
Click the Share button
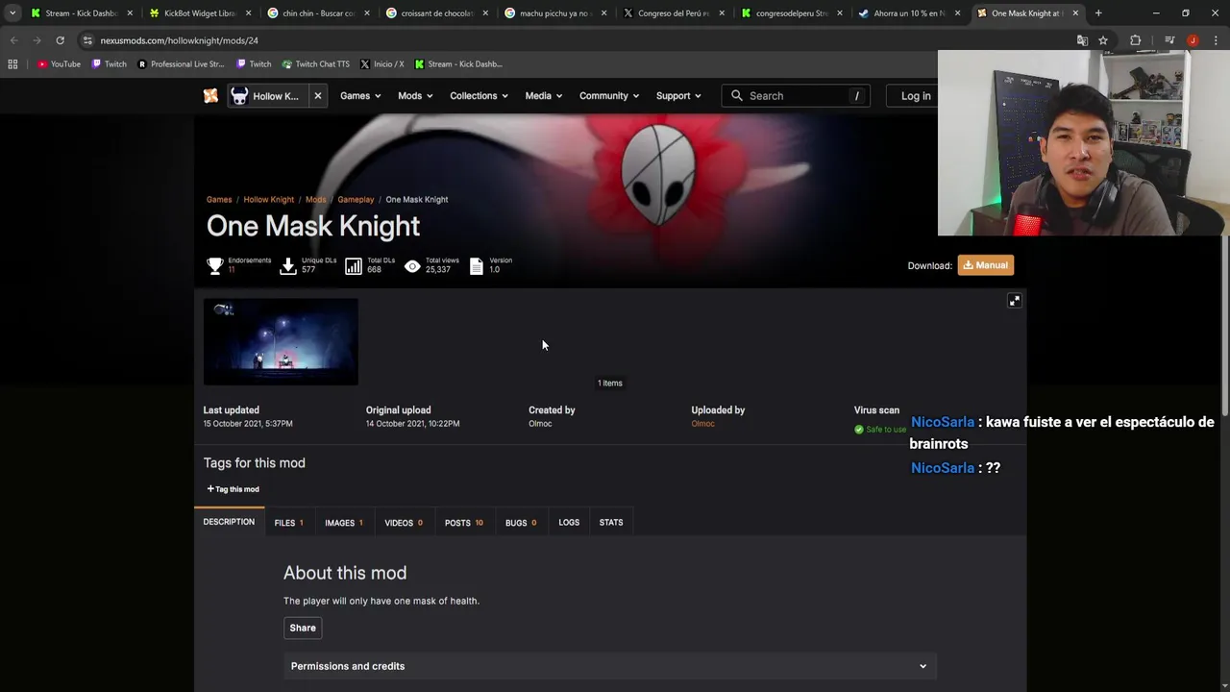click(x=303, y=628)
